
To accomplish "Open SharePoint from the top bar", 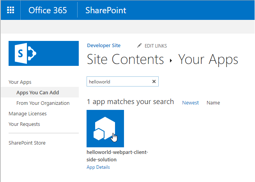I will (106, 10).
